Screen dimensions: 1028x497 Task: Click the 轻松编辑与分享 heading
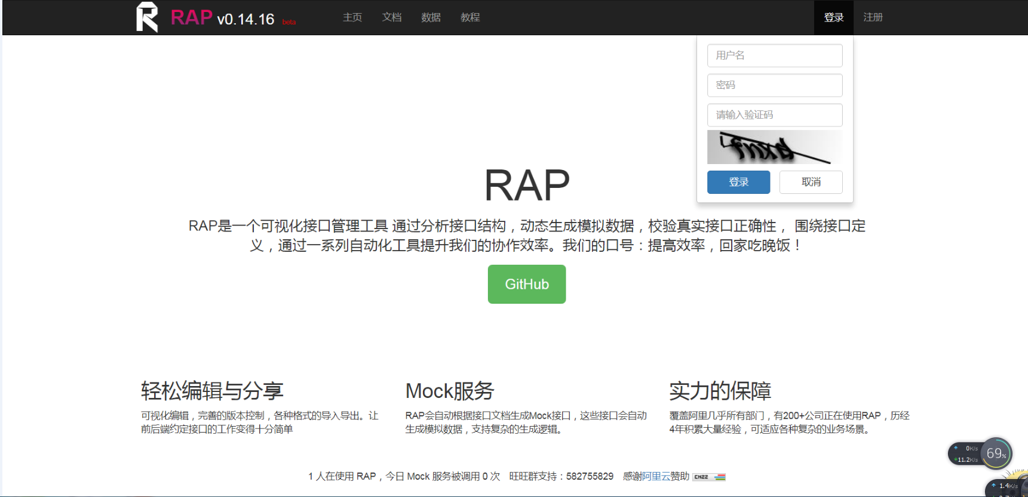click(212, 391)
